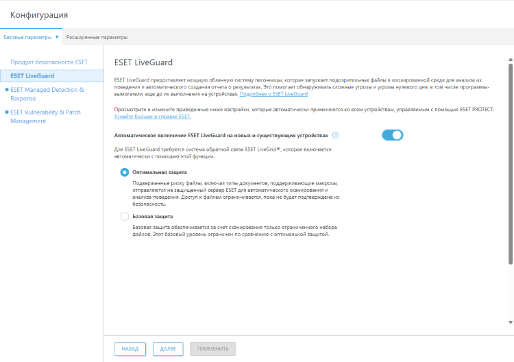Click the Базовая защита label text

[152, 217]
